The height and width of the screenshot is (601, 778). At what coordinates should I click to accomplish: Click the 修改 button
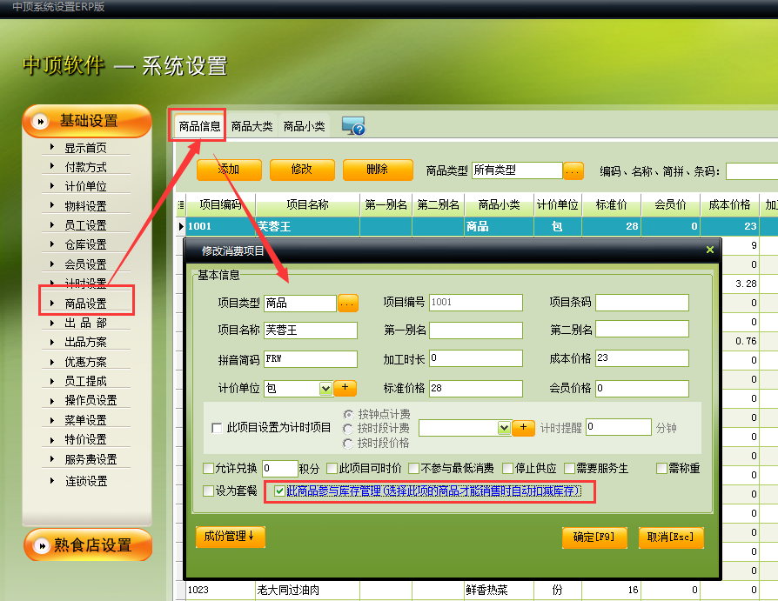click(x=302, y=170)
